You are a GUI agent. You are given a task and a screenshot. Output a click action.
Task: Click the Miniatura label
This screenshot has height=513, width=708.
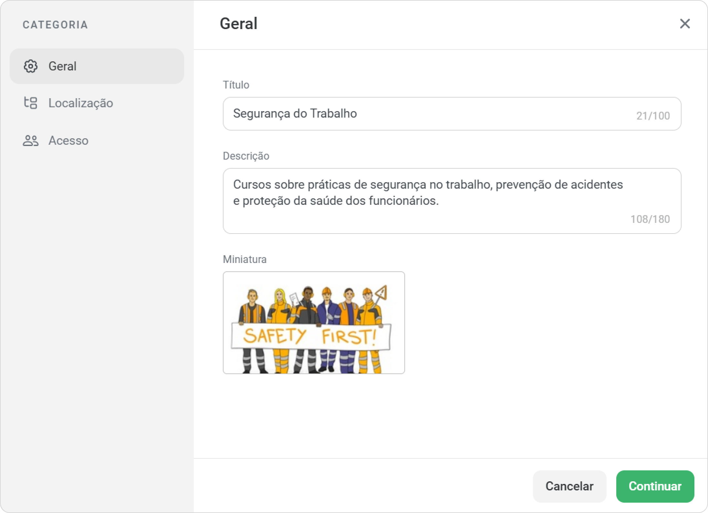pos(245,259)
